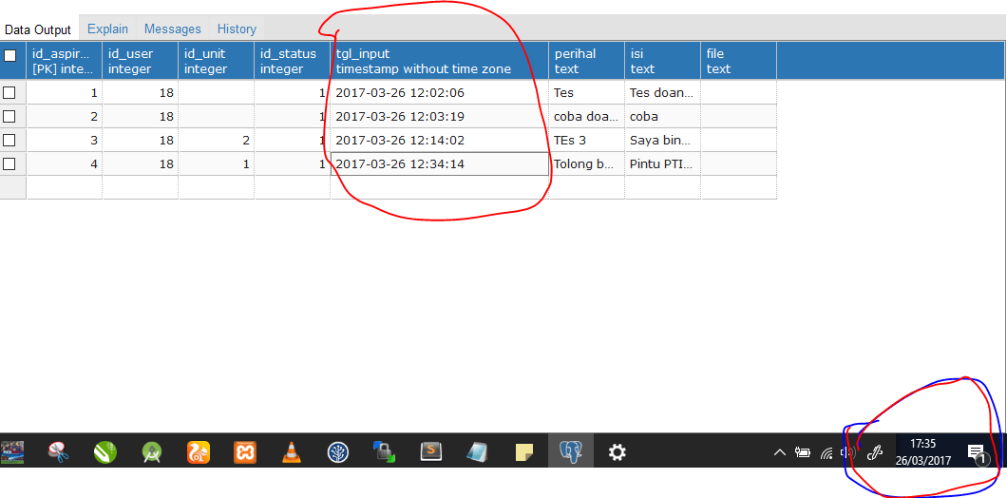The width and height of the screenshot is (1007, 498).
Task: Click the round blue tree taskbar icon
Action: click(x=338, y=452)
